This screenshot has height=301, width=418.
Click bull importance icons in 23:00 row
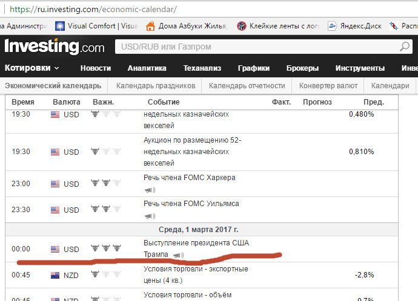(106, 183)
